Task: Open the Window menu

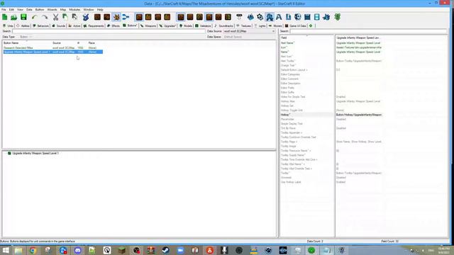Action: click(89, 9)
